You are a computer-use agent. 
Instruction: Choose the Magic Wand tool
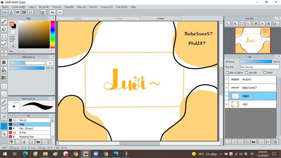click(4, 102)
